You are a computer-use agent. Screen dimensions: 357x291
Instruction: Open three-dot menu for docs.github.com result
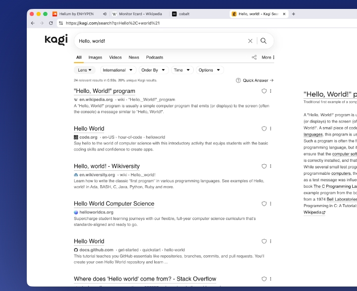(x=271, y=241)
